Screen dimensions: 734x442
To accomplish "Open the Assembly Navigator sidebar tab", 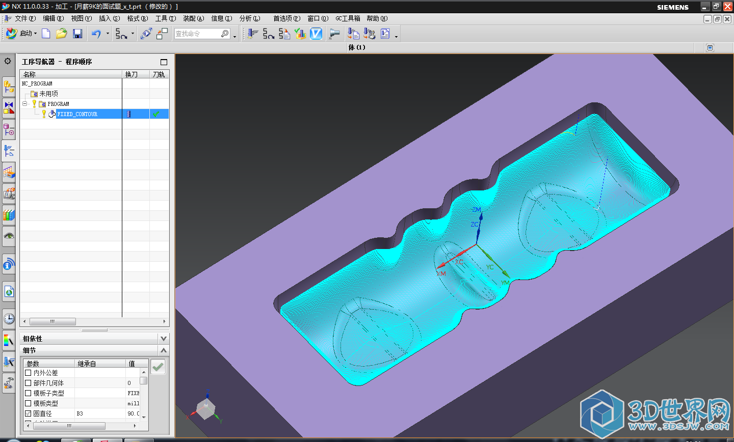I will point(9,87).
